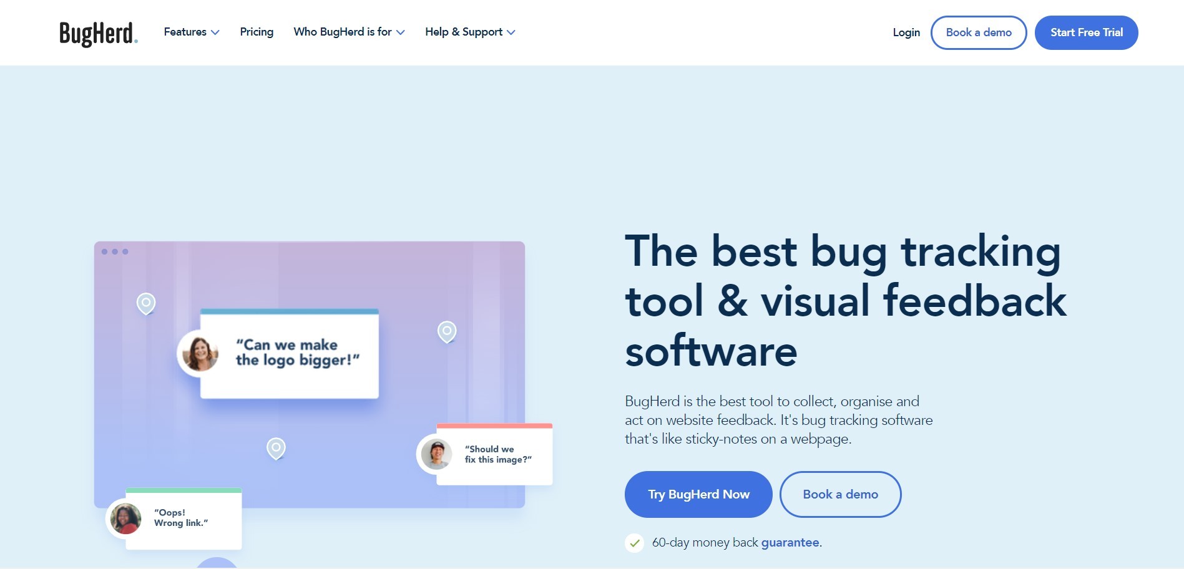
Task: Click the green checkmark guarantee icon
Action: coord(635,543)
